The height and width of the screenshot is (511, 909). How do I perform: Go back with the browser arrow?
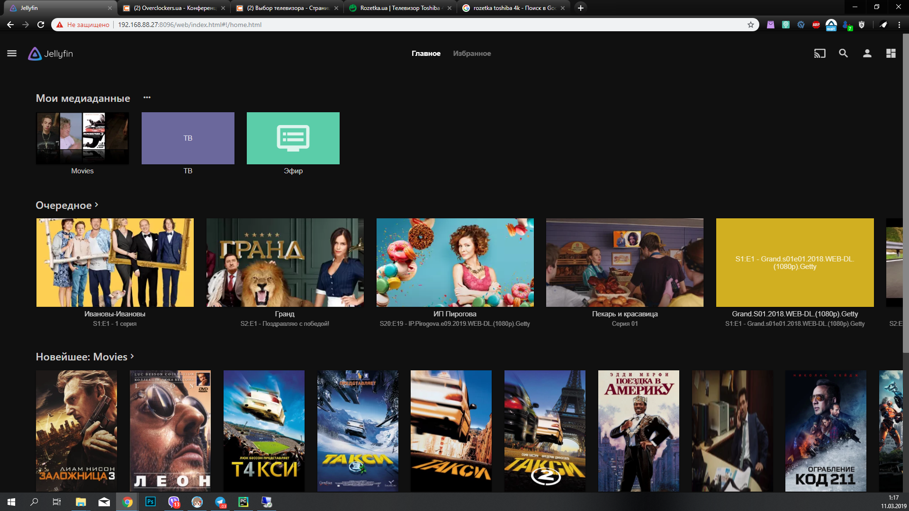[x=10, y=25]
